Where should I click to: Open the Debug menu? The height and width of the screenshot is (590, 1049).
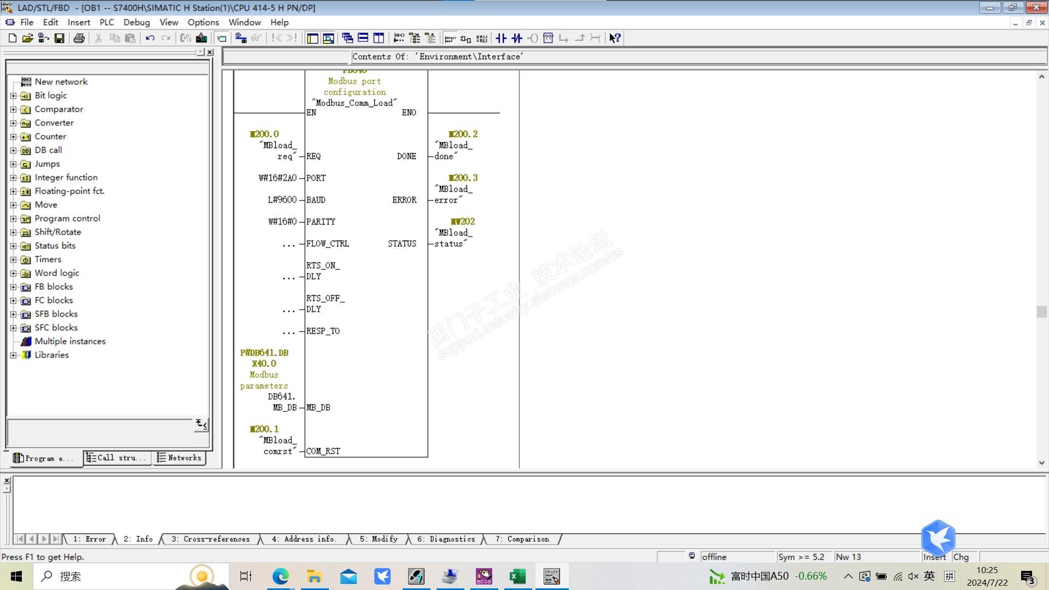(136, 22)
